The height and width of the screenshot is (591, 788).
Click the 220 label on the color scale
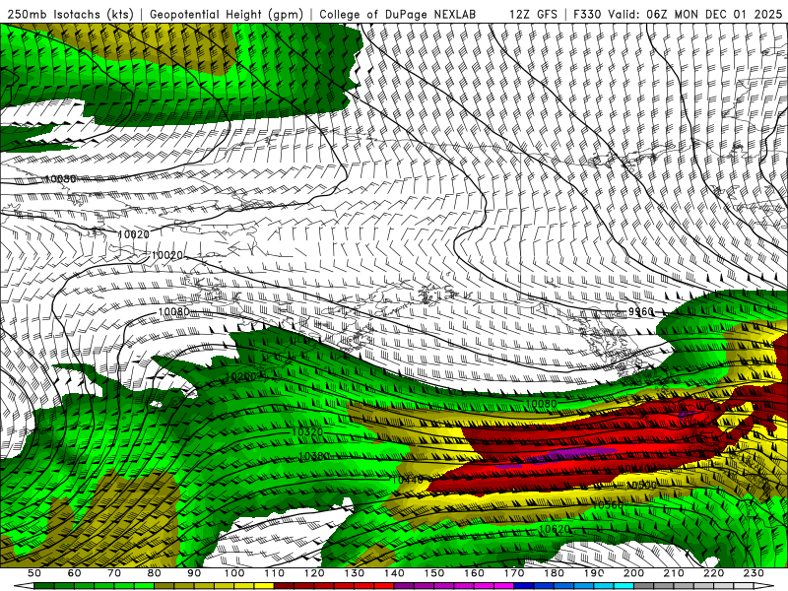coord(713,573)
